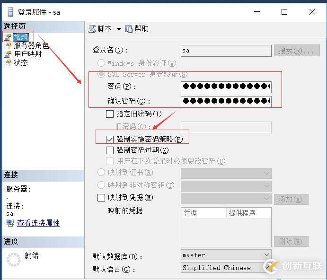Select 映射到非对称密钥 radio button
The image size is (327, 280).
[101, 185]
